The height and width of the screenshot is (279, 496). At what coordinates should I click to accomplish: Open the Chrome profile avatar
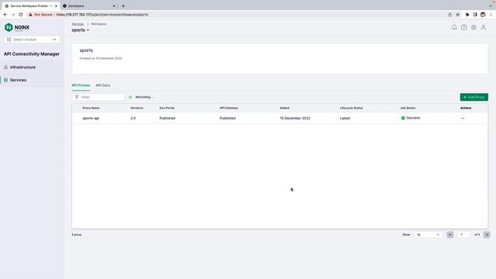coord(483,15)
